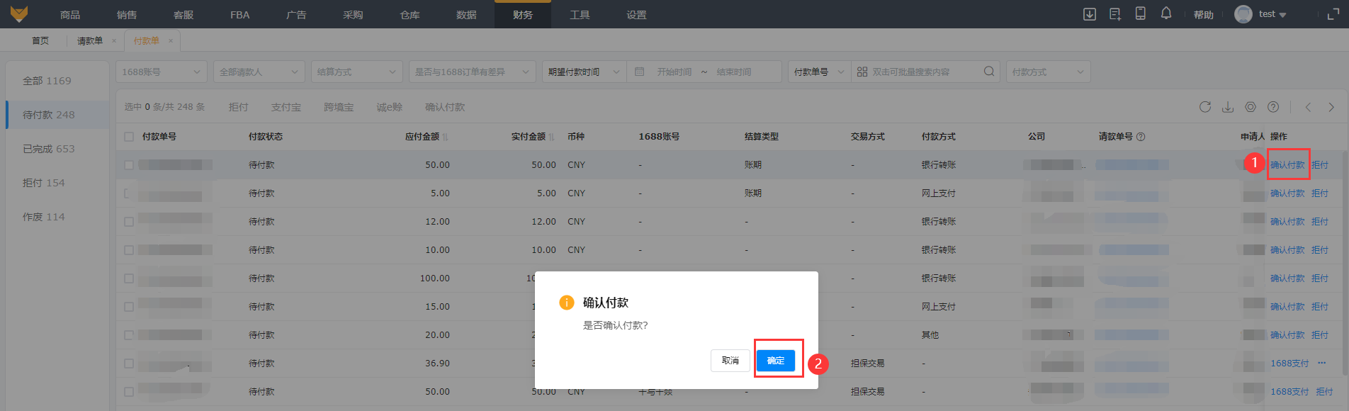The image size is (1349, 411).
Task: Open the FBA top menu
Action: 239,14
